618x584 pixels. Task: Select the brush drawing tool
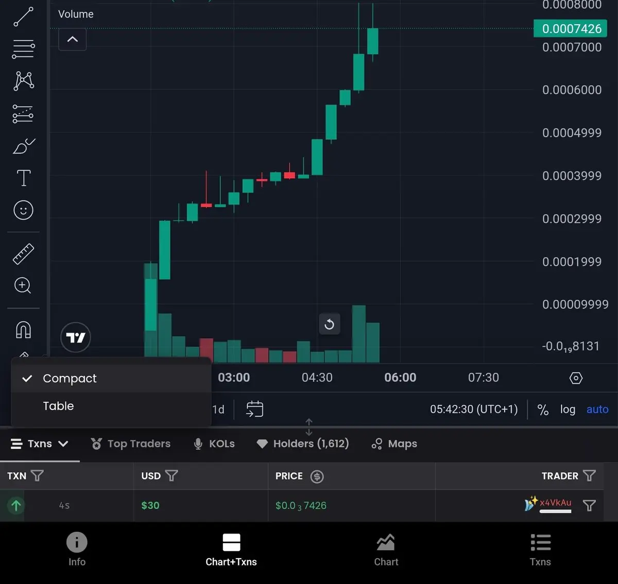click(24, 146)
